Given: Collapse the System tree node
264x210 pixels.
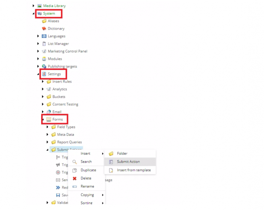Looking at the screenshot, I should coord(33,13).
